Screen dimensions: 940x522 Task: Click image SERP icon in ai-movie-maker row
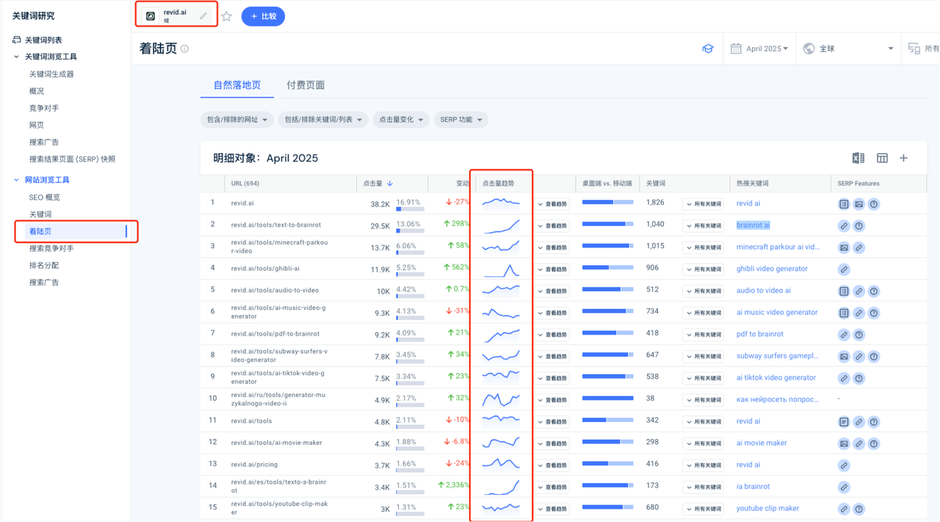click(844, 443)
